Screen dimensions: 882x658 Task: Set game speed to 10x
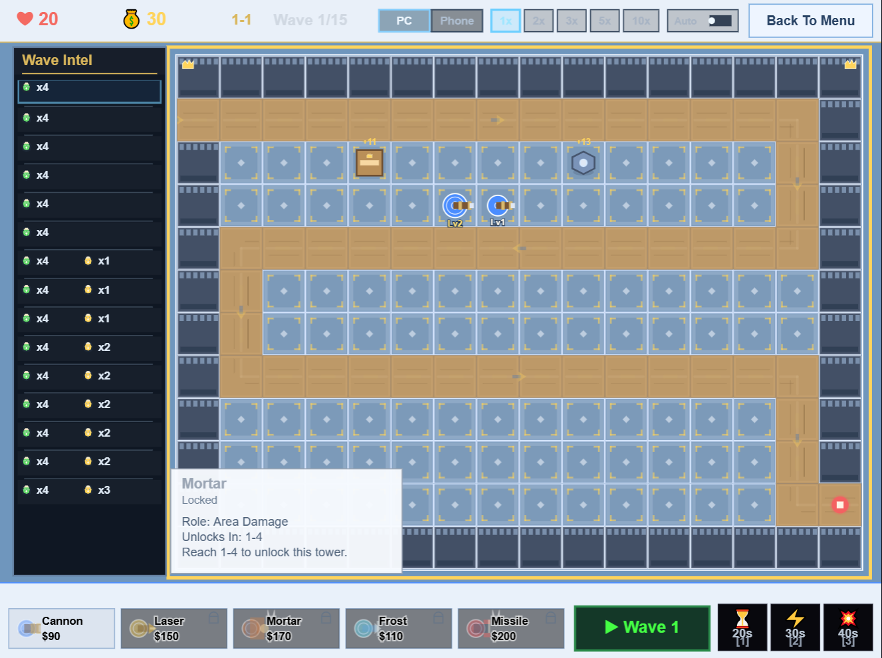pyautogui.click(x=641, y=21)
